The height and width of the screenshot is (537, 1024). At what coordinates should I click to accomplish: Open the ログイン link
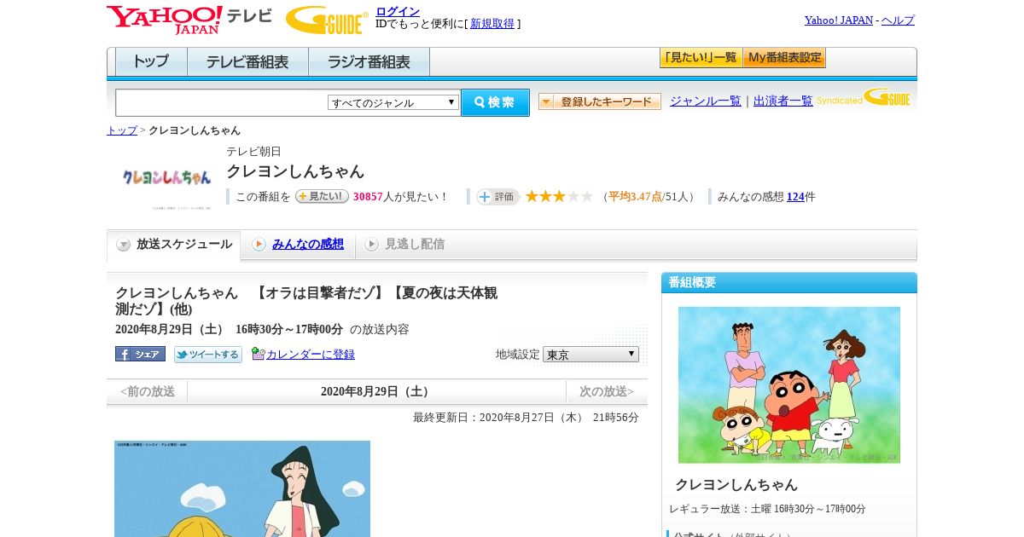(x=398, y=11)
